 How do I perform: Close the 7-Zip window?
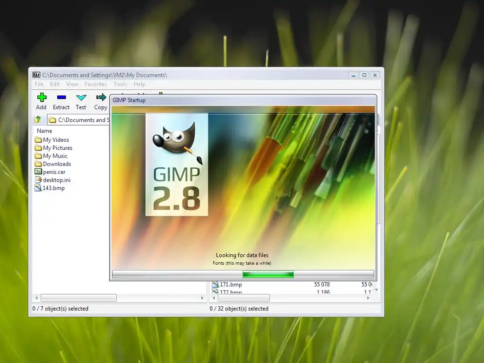tap(375, 75)
